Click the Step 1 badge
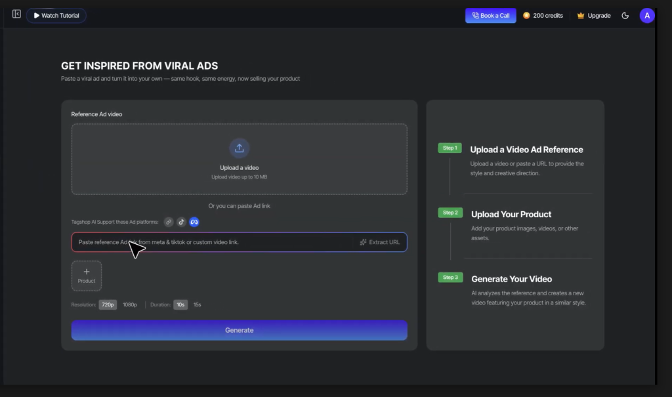This screenshot has width=672, height=397. click(450, 148)
